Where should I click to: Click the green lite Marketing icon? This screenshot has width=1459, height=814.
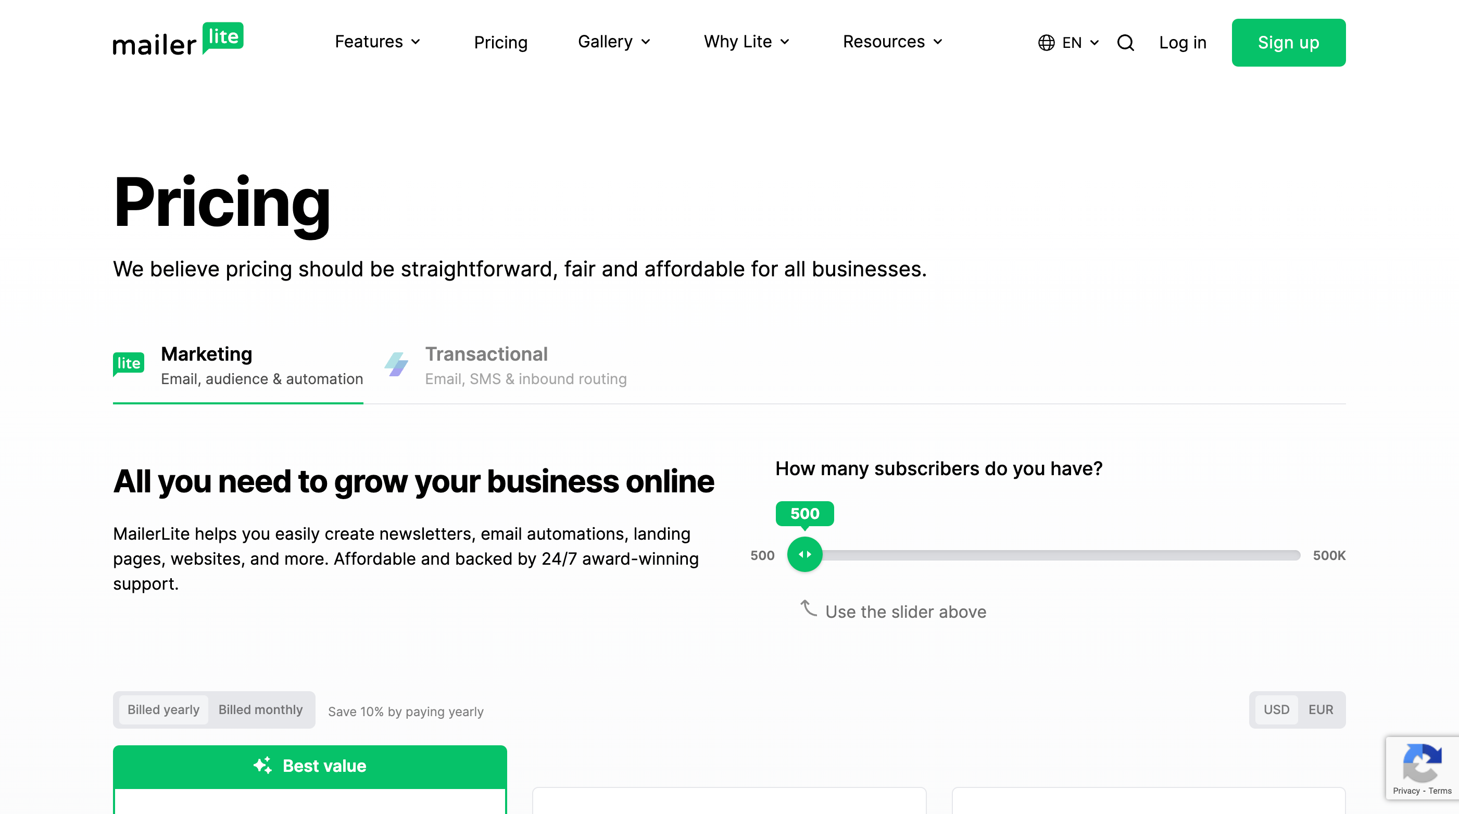click(129, 363)
